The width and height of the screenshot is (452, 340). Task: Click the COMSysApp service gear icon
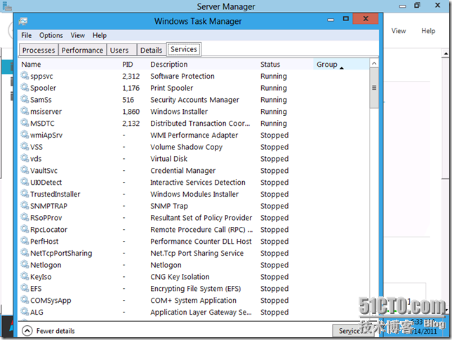pyautogui.click(x=25, y=301)
